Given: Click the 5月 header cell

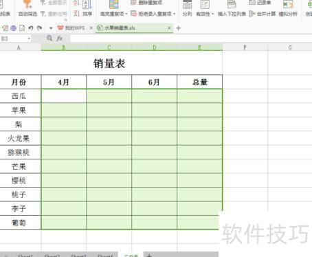Looking at the screenshot, I should pos(109,82).
